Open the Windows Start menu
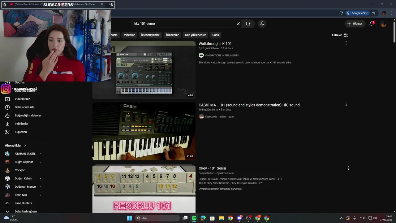 130,218
